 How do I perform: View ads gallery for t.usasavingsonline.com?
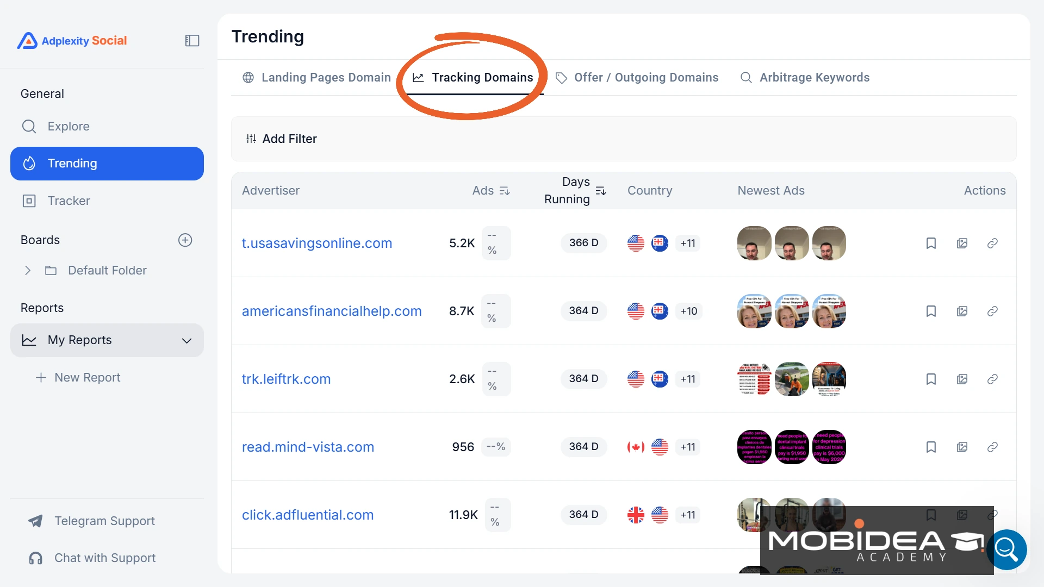click(x=962, y=243)
